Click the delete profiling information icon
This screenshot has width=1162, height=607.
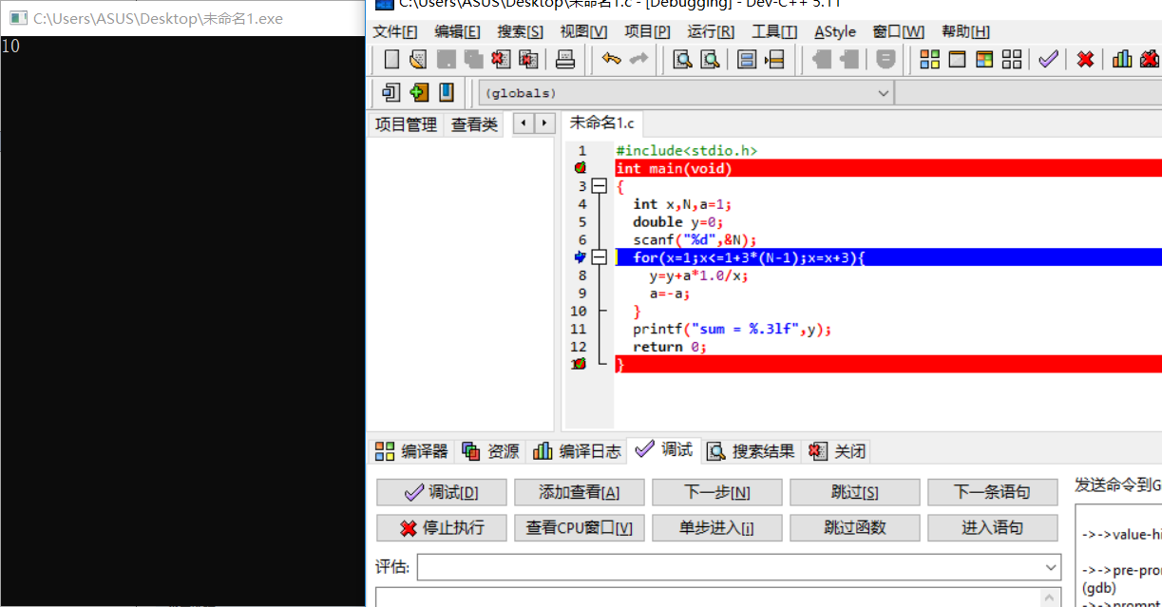tap(1150, 60)
